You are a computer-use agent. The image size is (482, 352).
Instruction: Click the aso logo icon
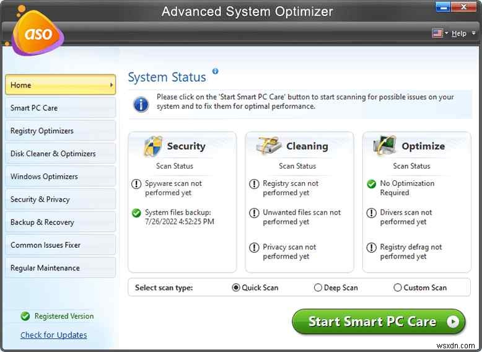coord(38,33)
